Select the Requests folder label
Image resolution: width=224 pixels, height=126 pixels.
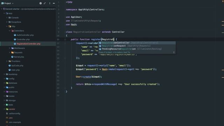click(x=18, y=52)
